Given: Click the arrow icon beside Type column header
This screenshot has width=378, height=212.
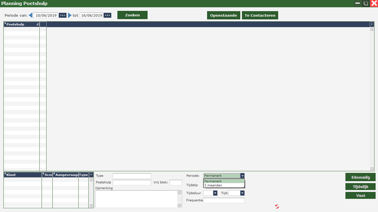Looking at the screenshot, I should click(x=91, y=175).
